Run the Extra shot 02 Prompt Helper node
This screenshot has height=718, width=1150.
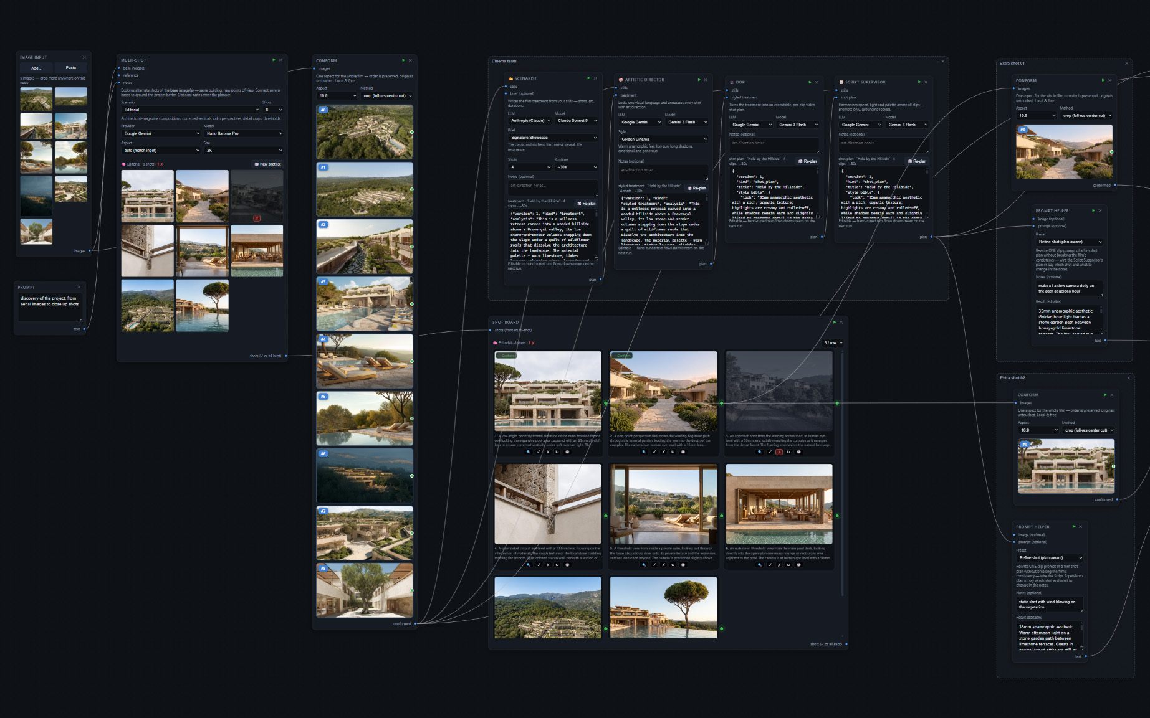[x=1073, y=526]
